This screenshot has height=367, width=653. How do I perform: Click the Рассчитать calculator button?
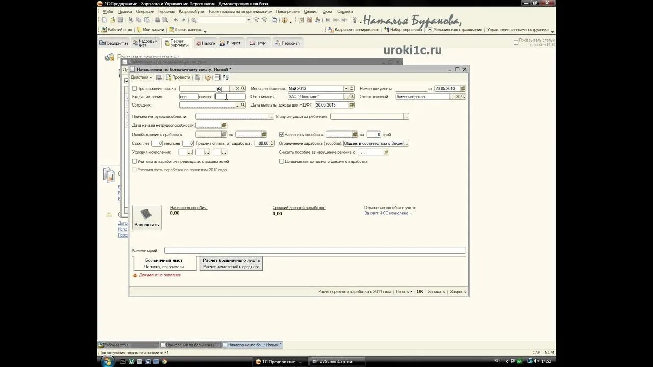[146, 218]
